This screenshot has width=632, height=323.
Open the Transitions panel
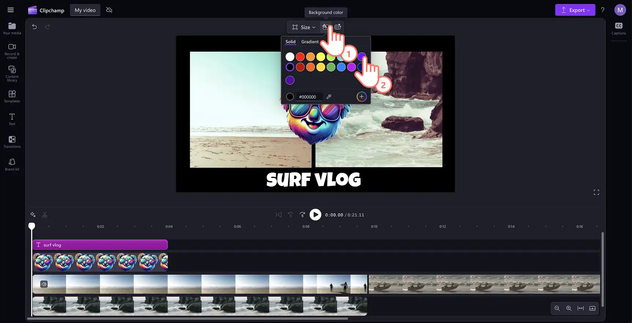12,142
